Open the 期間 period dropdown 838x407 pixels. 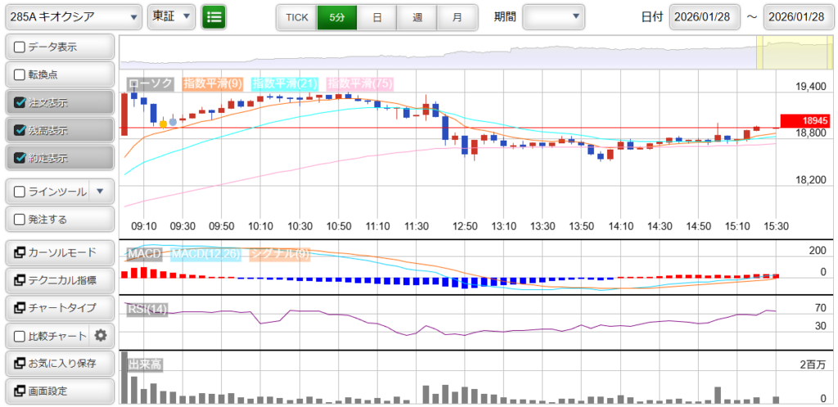click(553, 16)
